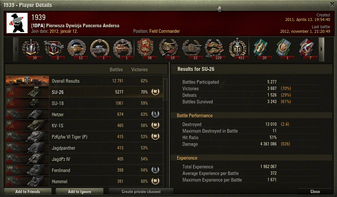
Task: Click the Close button at bottom
Action: (x=315, y=191)
